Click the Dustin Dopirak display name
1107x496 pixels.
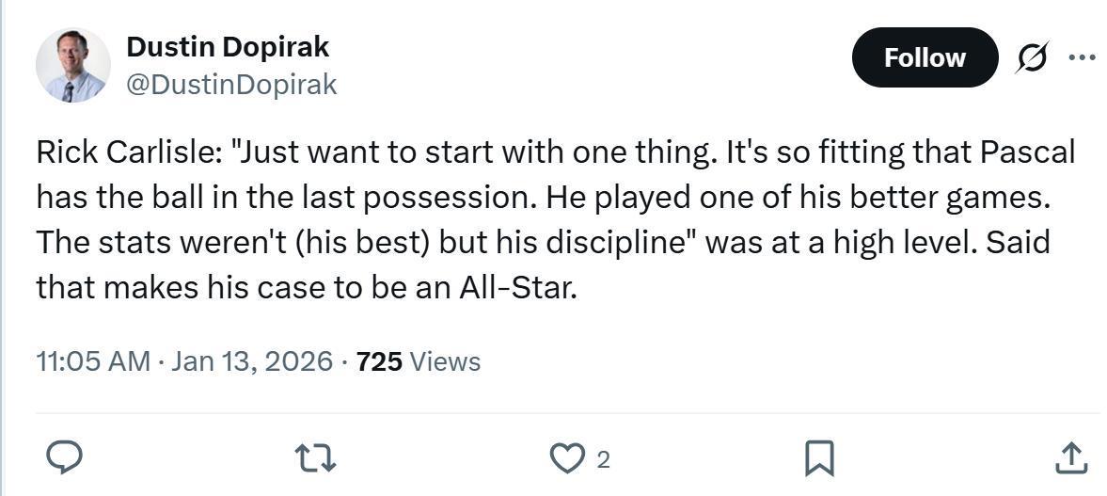click(x=228, y=46)
